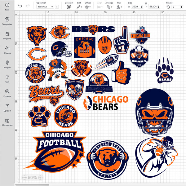Viewport: 186px width, 186px height.
Task: Open the Operation Basic Cut dropdown
Action: 45,7
